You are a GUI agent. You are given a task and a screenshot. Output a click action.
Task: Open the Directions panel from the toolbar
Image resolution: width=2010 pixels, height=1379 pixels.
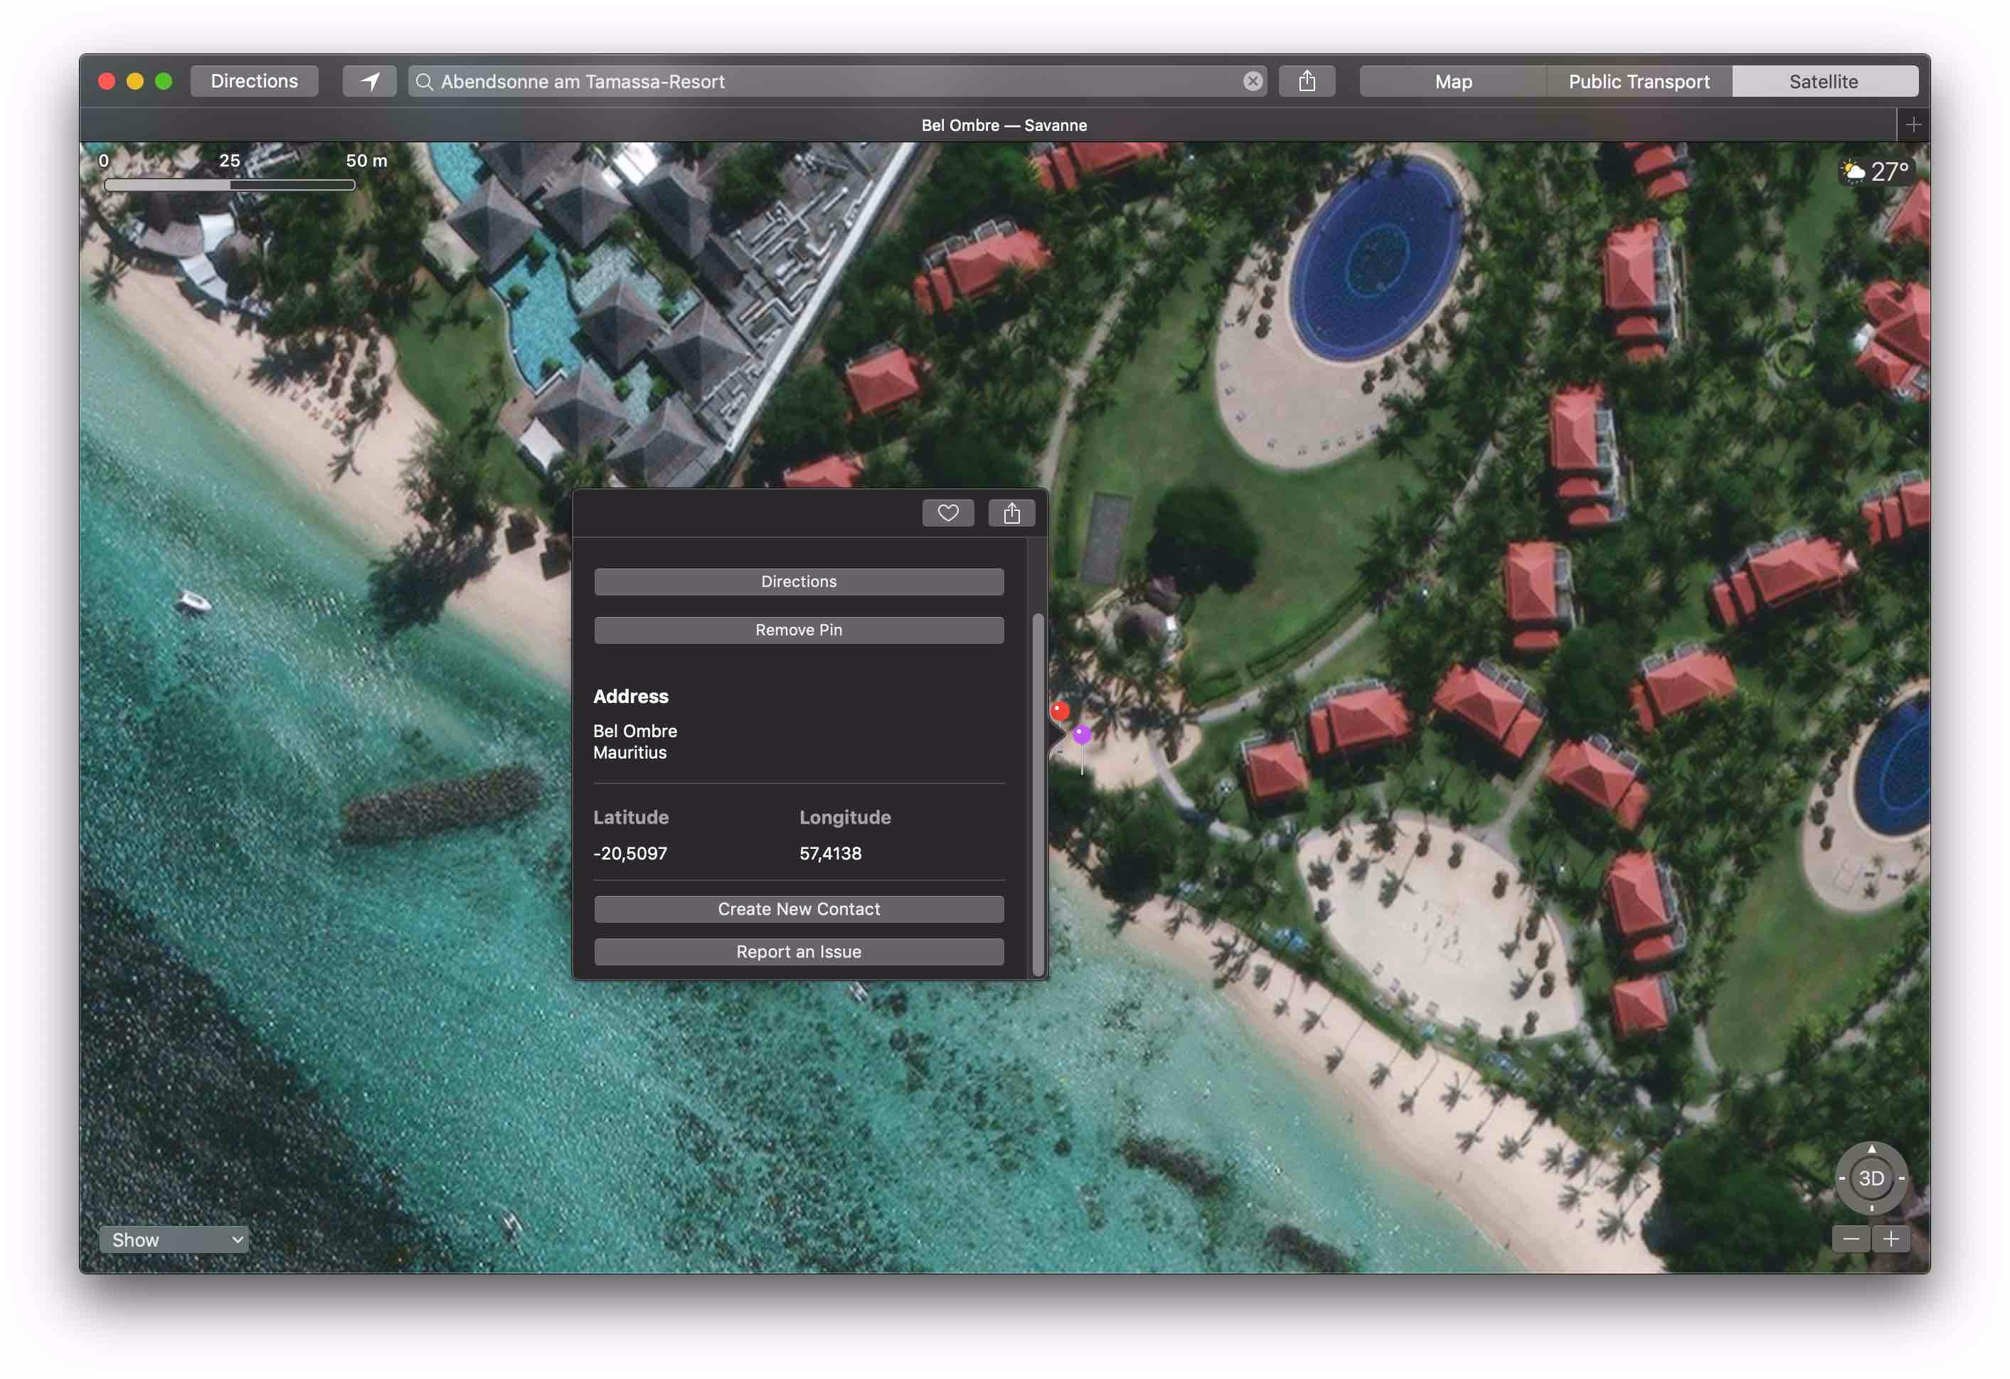tap(255, 81)
